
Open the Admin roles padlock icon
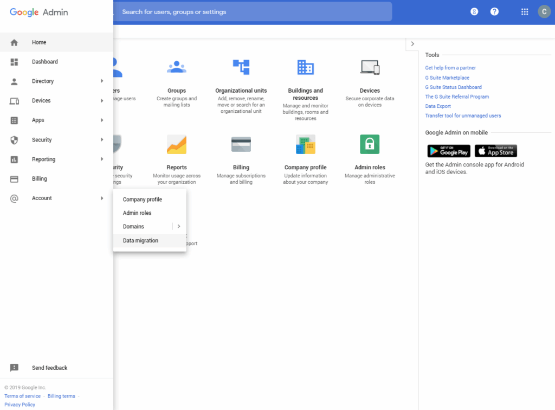[x=370, y=144]
